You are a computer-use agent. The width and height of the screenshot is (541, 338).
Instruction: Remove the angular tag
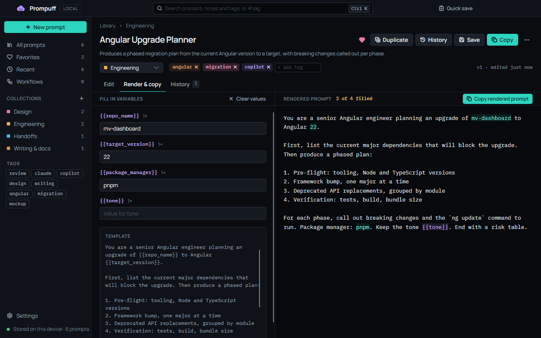click(x=196, y=67)
